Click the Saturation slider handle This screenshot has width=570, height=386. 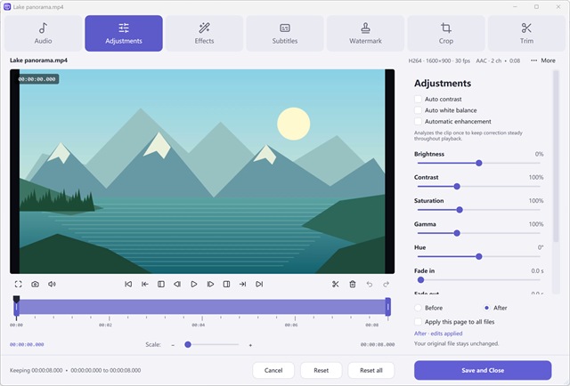click(x=460, y=210)
